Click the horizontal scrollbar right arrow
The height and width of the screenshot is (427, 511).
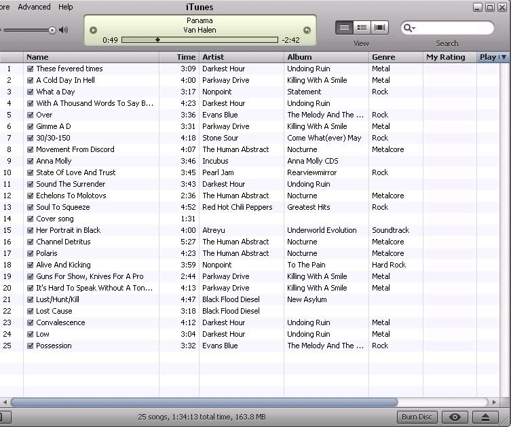pos(494,403)
